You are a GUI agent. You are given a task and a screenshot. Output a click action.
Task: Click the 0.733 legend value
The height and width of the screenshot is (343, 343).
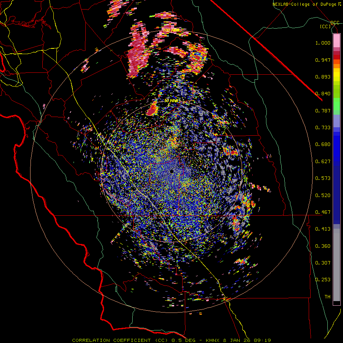point(323,128)
